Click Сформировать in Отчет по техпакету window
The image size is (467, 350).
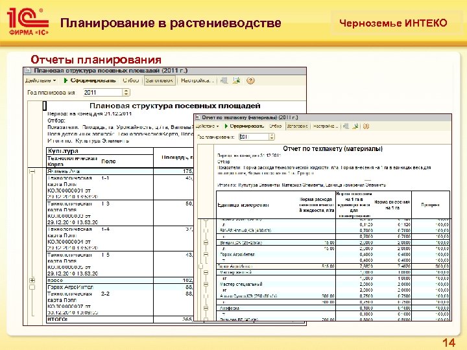tap(245, 126)
